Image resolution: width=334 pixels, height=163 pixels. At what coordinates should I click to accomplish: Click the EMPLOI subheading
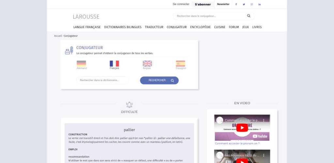pyautogui.click(x=73, y=149)
